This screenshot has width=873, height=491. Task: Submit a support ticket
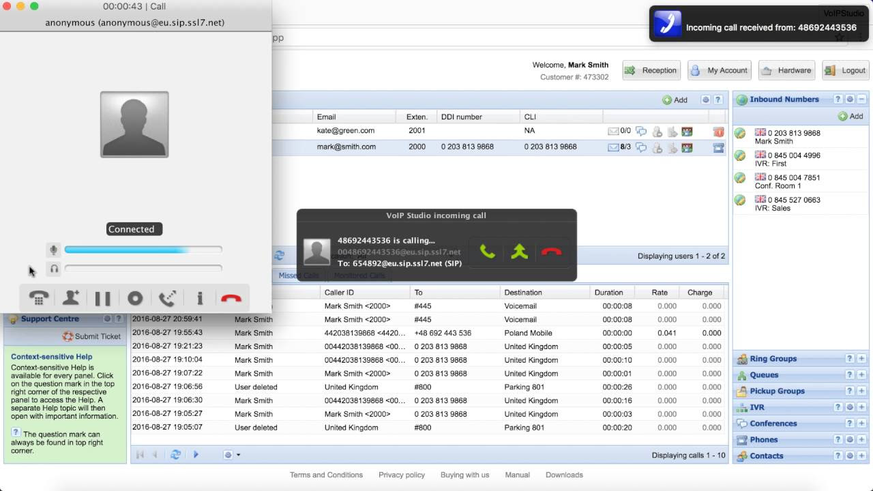pyautogui.click(x=91, y=336)
